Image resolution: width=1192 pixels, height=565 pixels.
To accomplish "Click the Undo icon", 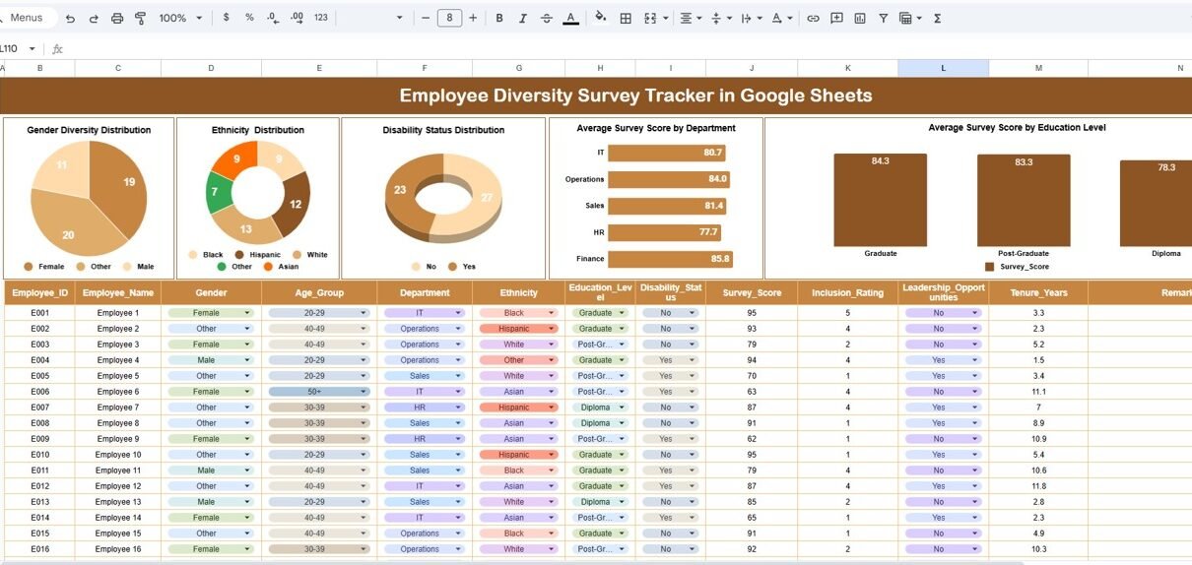I will (x=70, y=18).
